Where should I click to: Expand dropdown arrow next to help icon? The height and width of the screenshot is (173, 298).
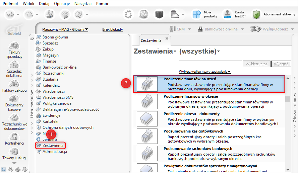[x=87, y=14]
